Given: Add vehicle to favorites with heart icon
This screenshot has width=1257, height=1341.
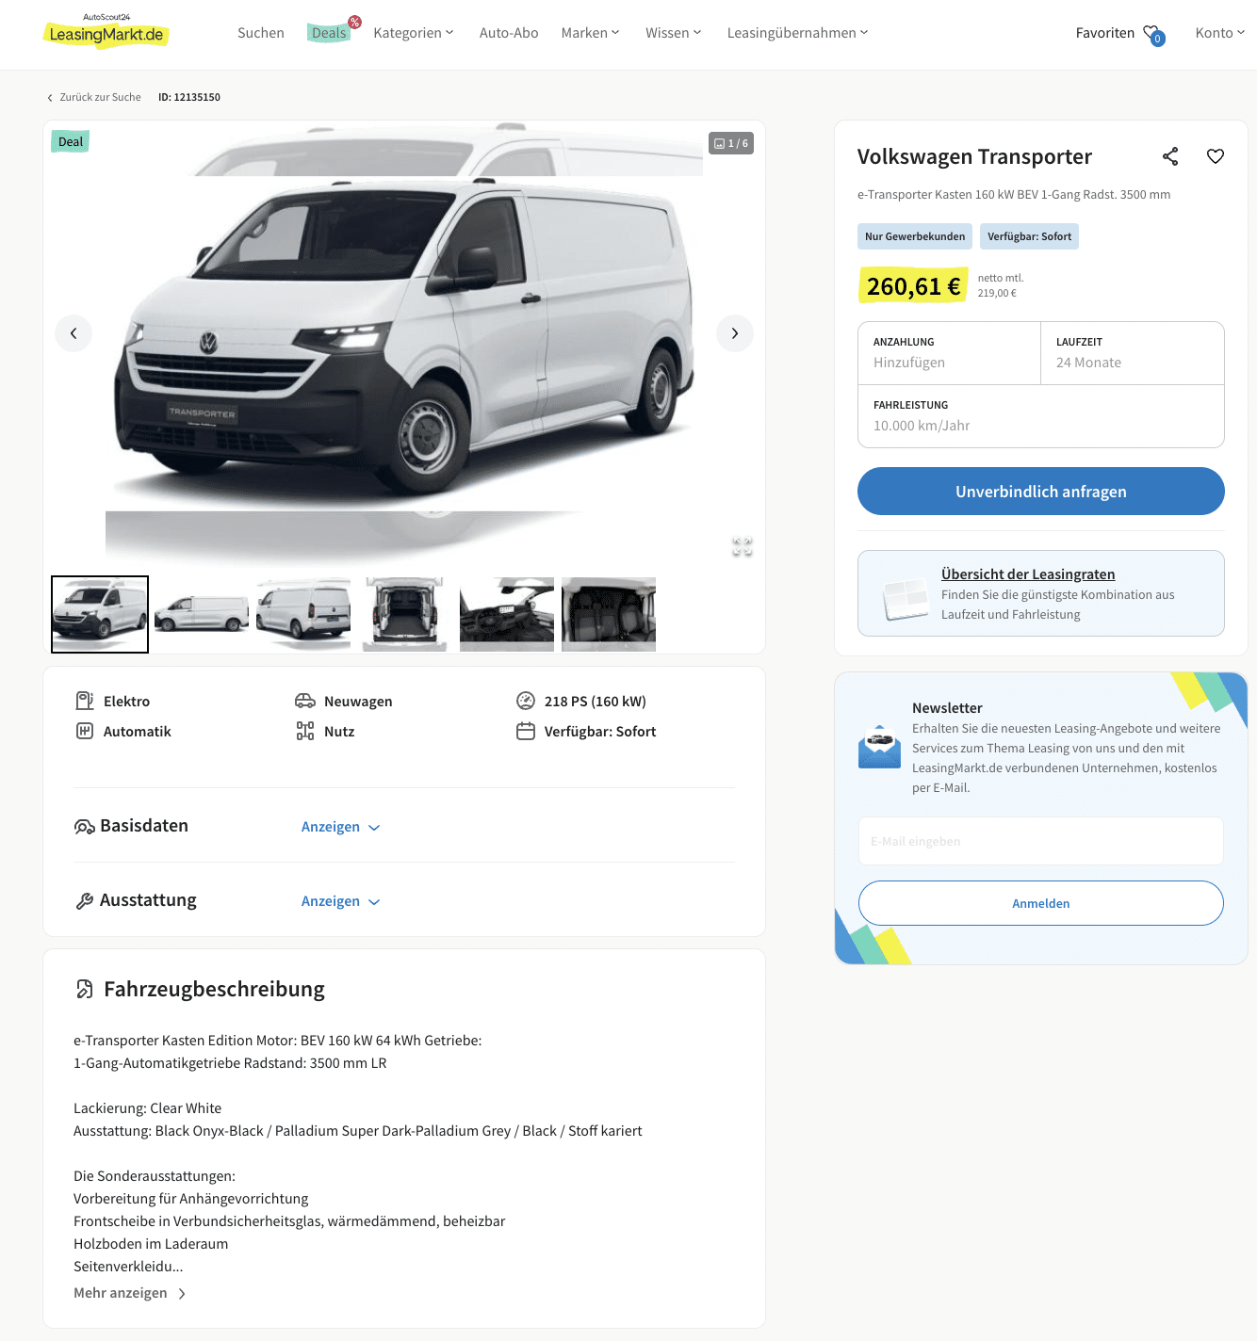Looking at the screenshot, I should (x=1216, y=156).
